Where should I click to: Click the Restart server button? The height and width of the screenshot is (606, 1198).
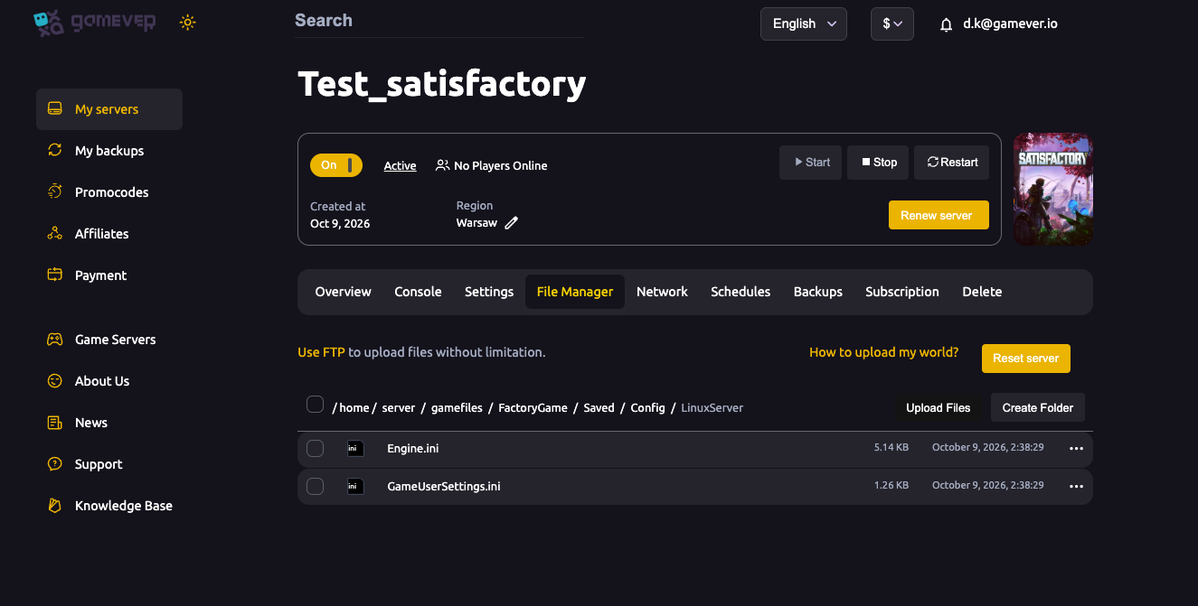(952, 163)
